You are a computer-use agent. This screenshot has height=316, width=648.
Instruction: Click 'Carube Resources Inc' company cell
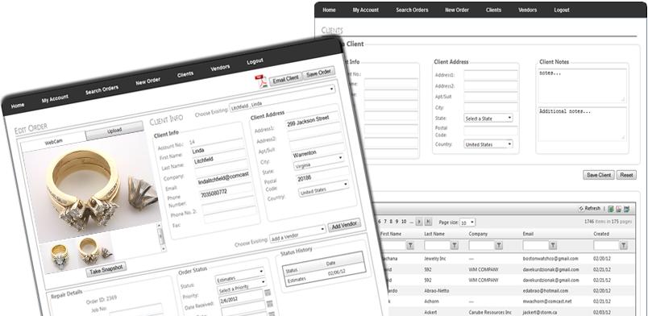490,312
